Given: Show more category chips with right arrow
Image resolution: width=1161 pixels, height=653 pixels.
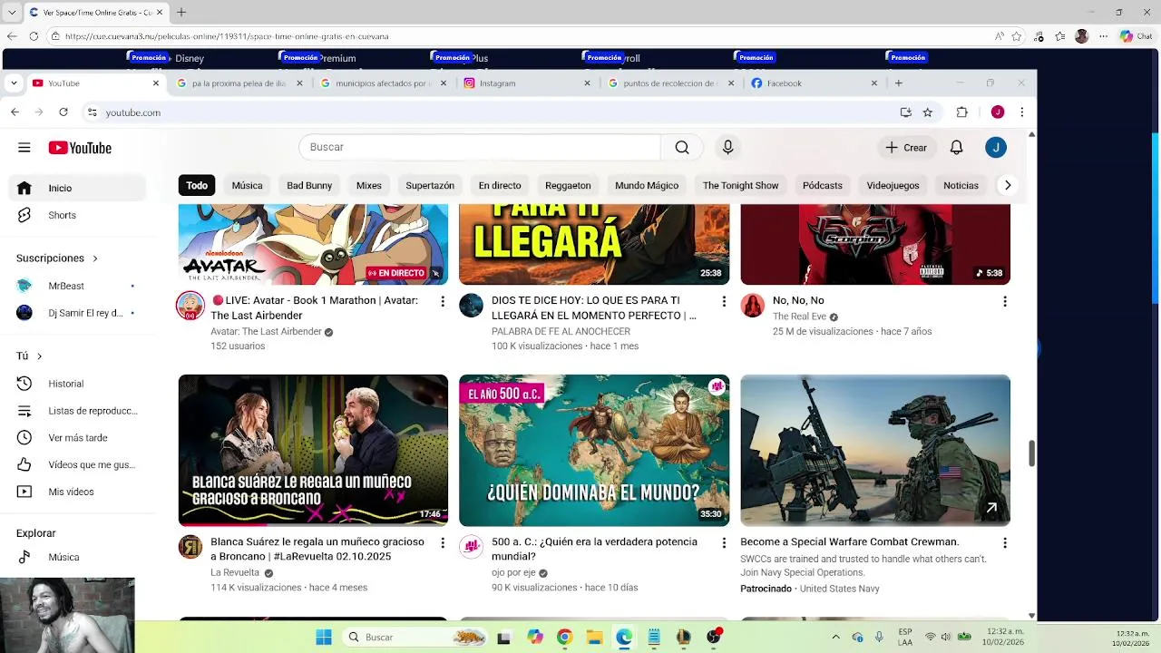Looking at the screenshot, I should [1007, 185].
